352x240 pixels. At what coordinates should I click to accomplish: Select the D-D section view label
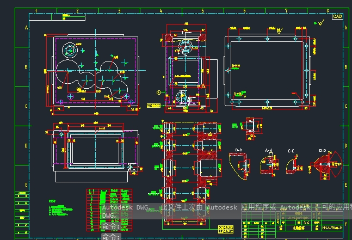pos(323,150)
